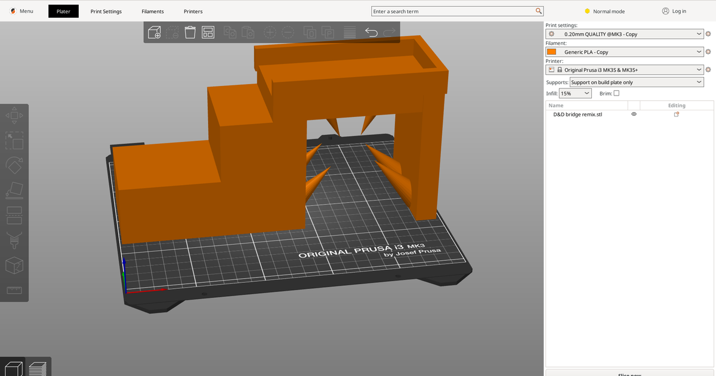Toggle the Brim checkbox
This screenshot has height=376, width=716.
[x=616, y=93]
